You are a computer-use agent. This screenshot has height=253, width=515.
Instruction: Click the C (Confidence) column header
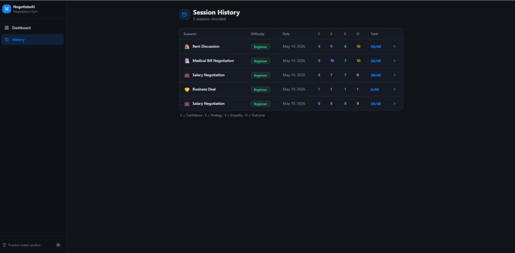point(319,34)
